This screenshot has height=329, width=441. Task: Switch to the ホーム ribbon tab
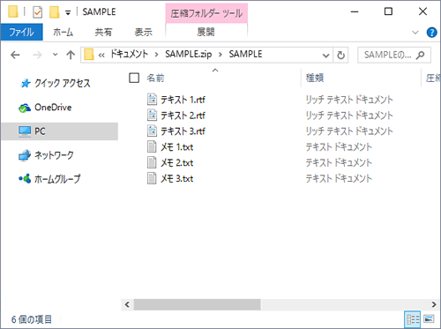point(63,32)
